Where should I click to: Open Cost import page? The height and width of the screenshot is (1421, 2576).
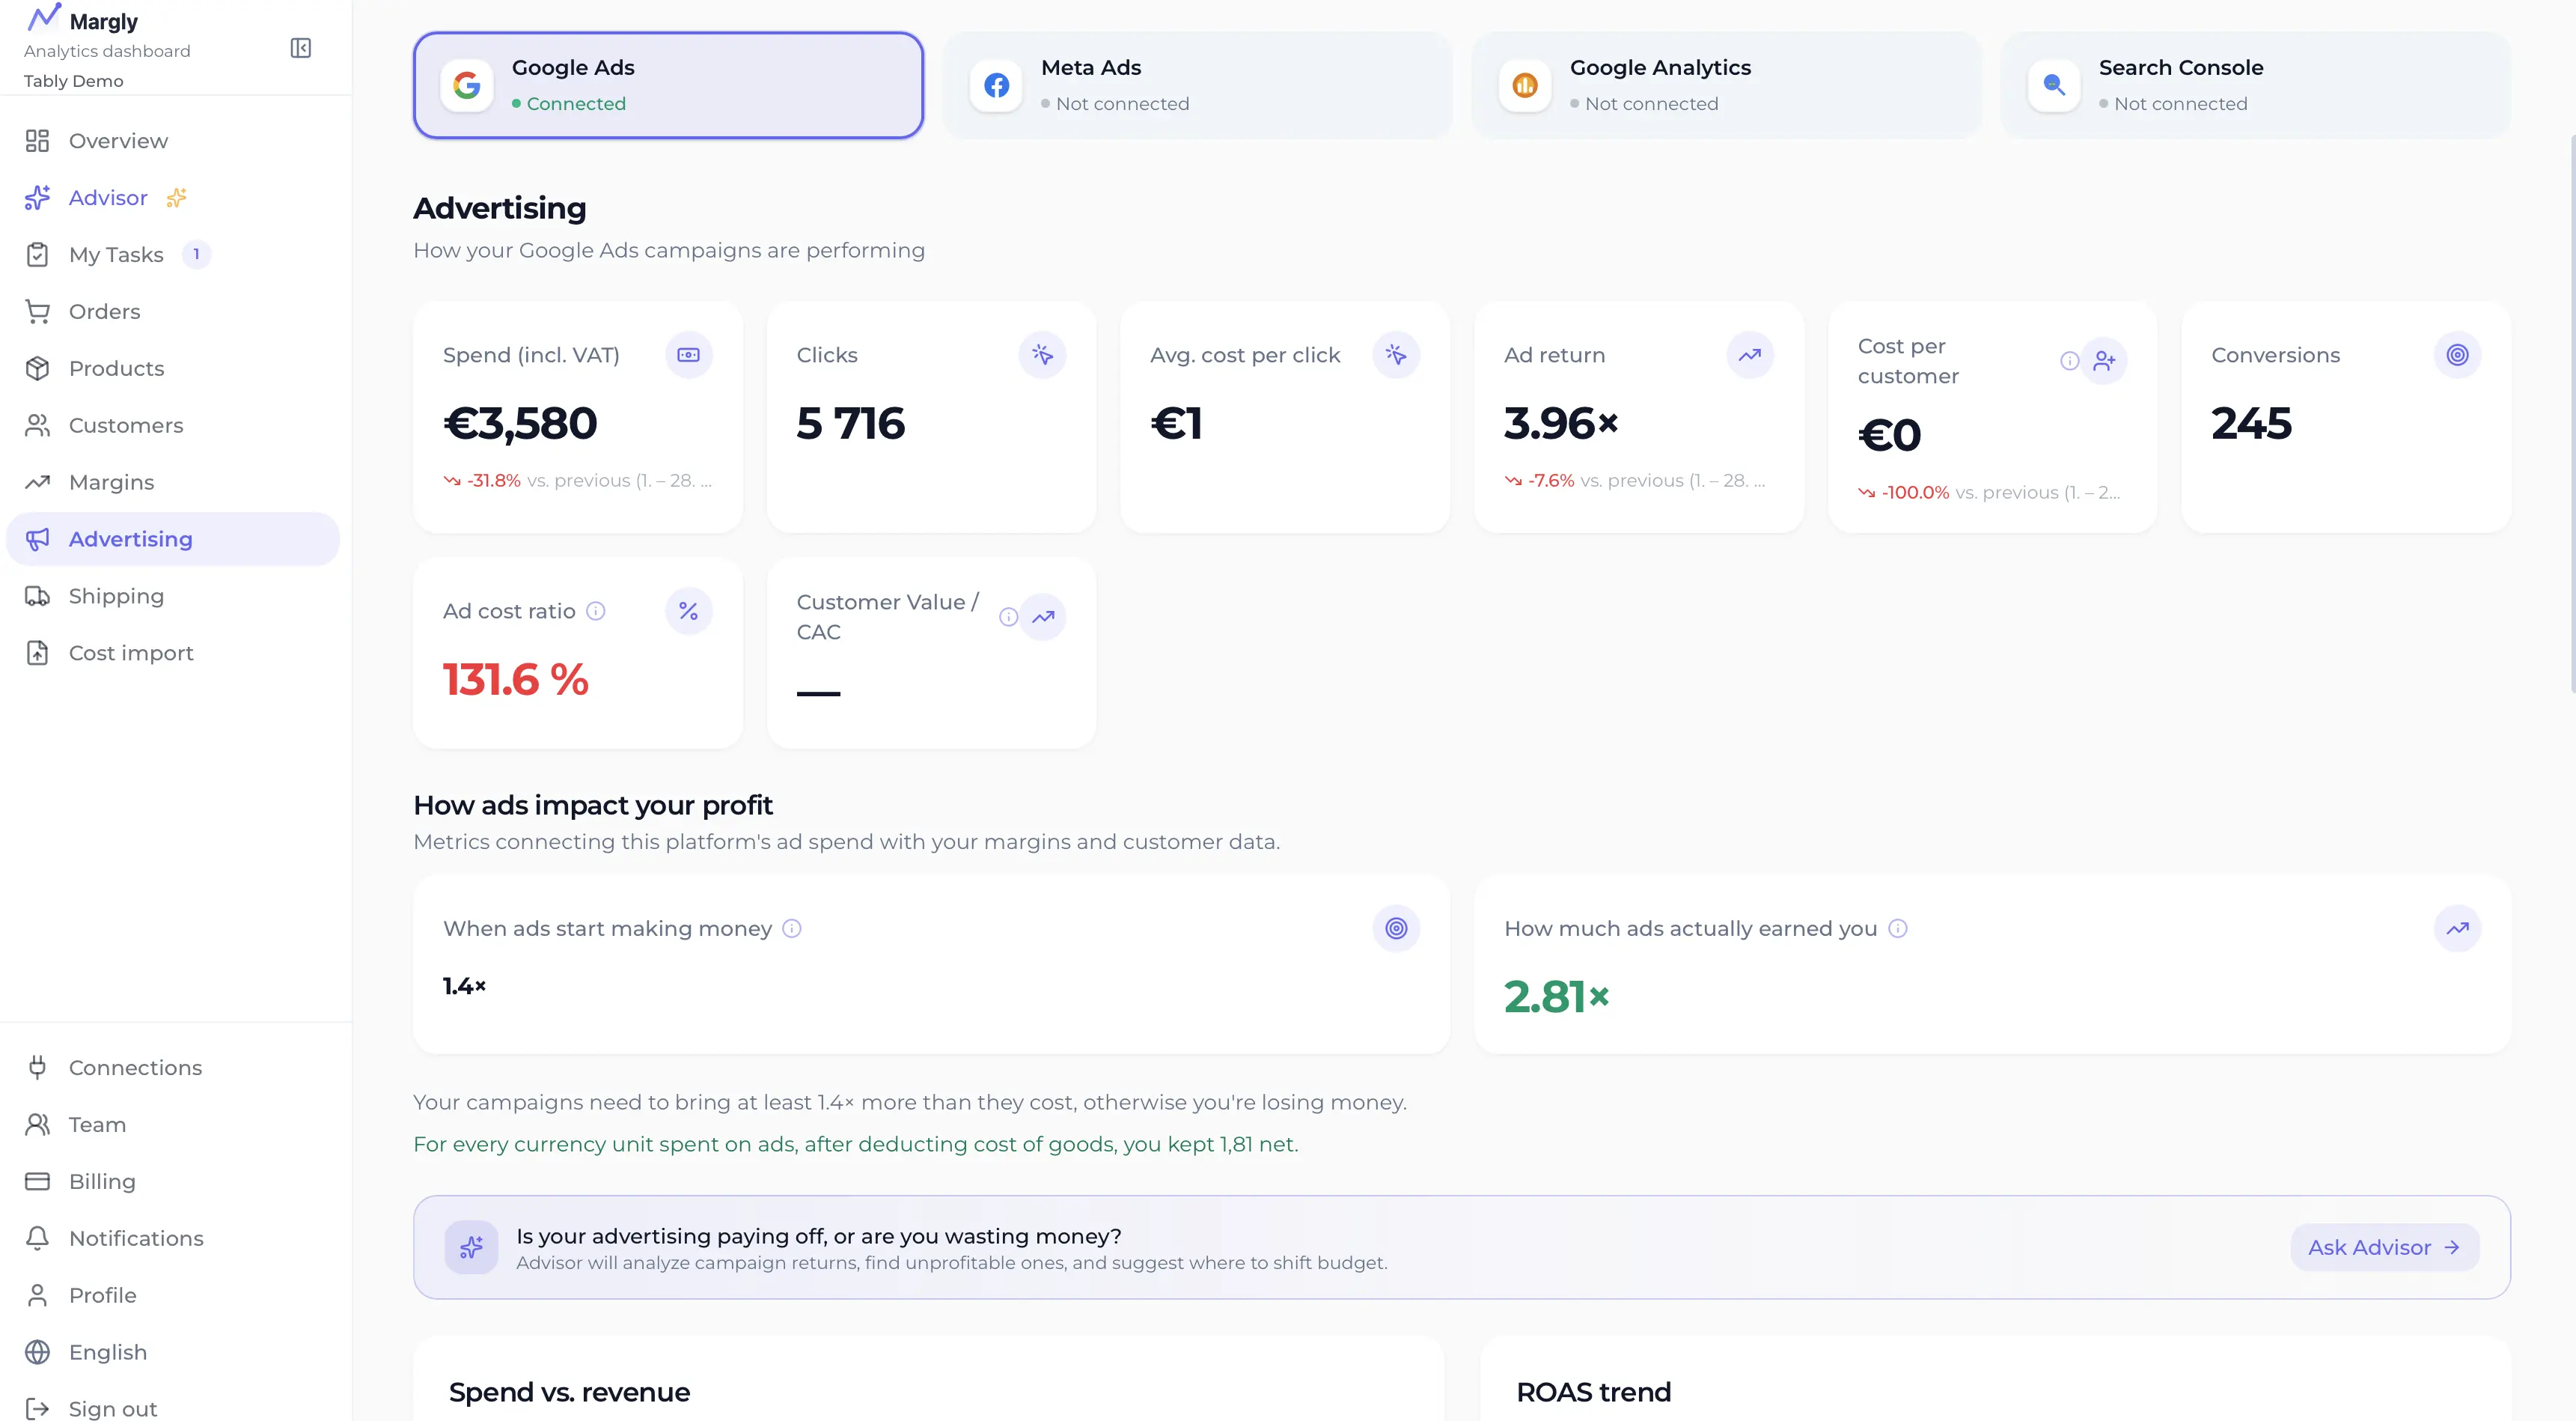173,654
